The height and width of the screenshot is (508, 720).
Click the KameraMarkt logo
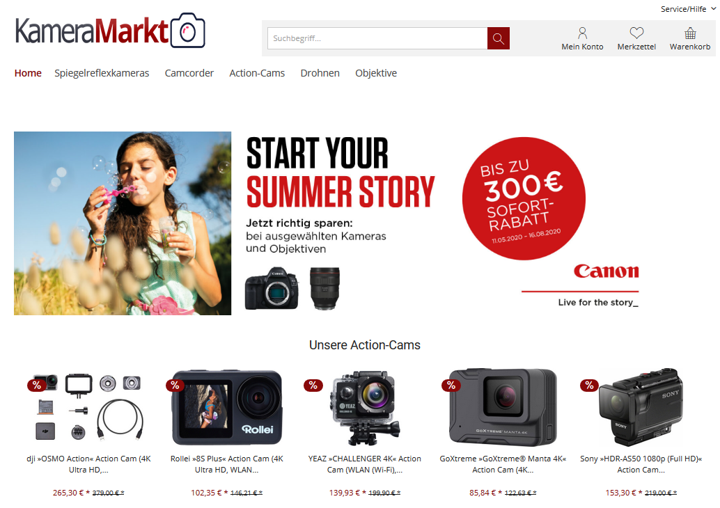coord(110,31)
